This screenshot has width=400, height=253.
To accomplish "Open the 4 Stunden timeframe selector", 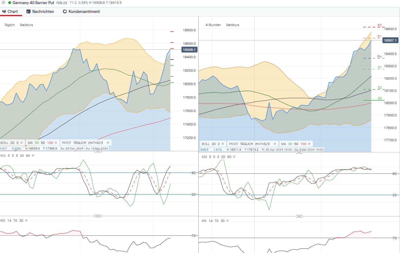I will pos(213,25).
